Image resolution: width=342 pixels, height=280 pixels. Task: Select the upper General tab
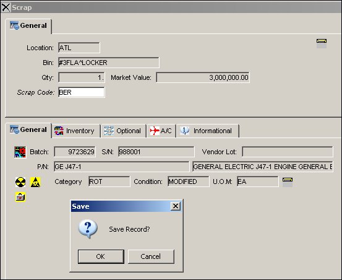[x=28, y=26]
